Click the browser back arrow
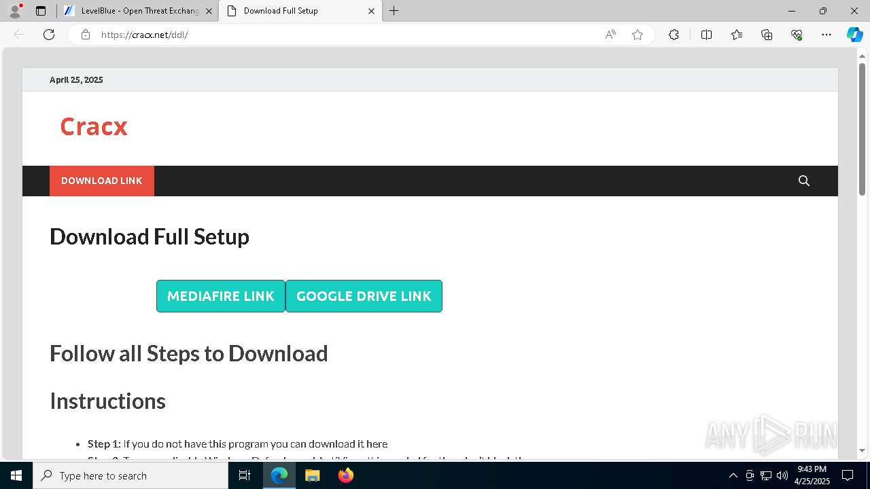Screen dimensions: 870x489 tap(19, 35)
